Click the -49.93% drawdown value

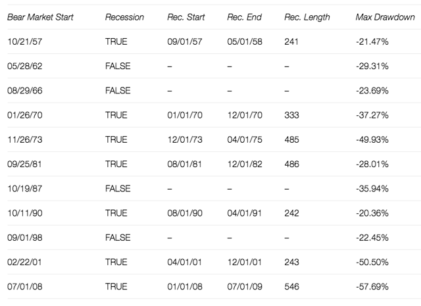tap(372, 140)
